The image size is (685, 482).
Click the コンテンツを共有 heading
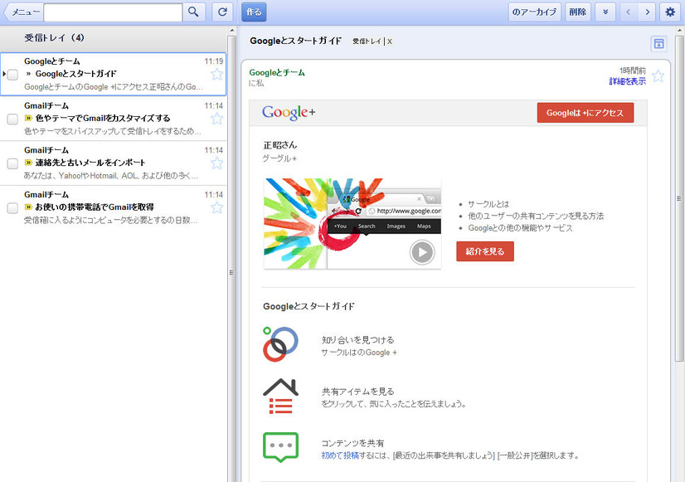coord(352,443)
